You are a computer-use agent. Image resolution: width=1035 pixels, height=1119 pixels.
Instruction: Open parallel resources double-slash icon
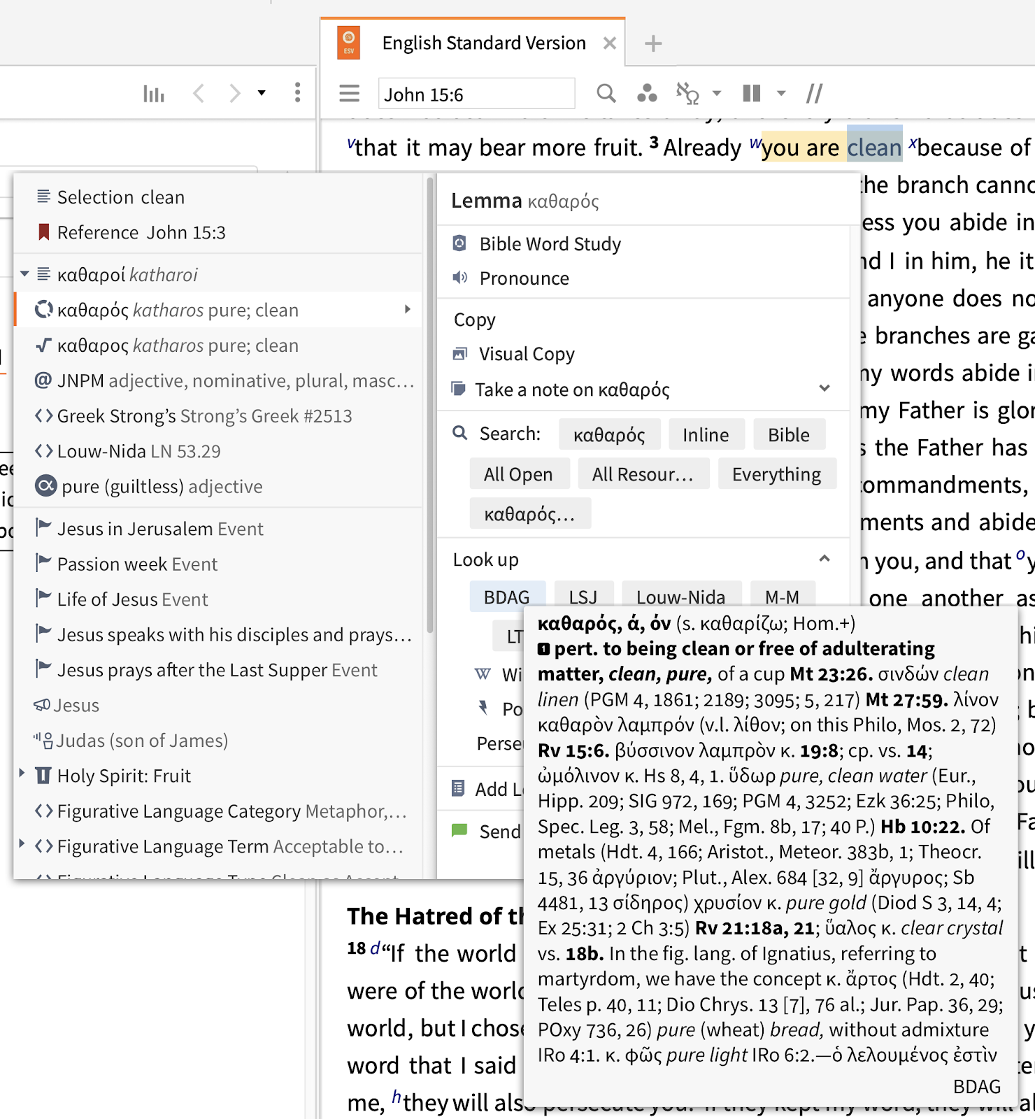814,93
